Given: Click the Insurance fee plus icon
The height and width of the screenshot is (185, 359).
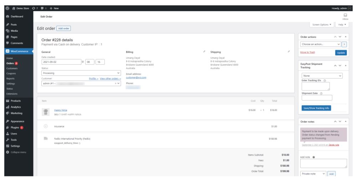Looking at the screenshot, I should click(46, 126).
